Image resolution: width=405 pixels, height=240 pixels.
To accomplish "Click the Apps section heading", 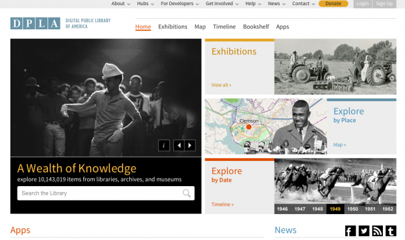I will (x=20, y=230).
